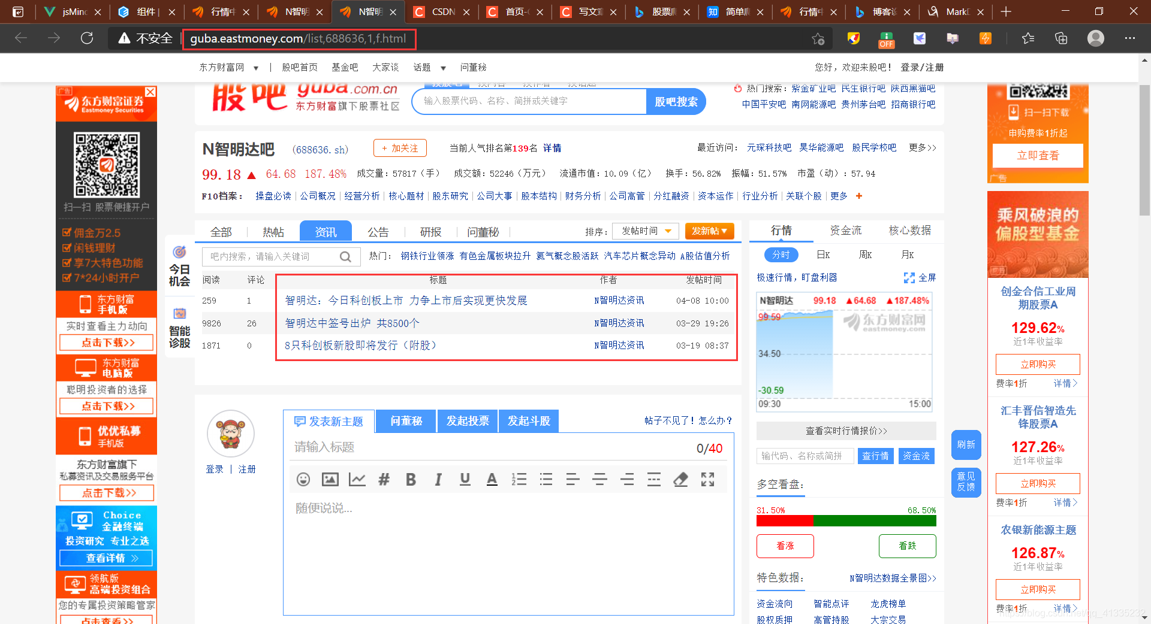The height and width of the screenshot is (624, 1151).
Task: Expand 更多>> recent visits list
Action: click(x=922, y=148)
